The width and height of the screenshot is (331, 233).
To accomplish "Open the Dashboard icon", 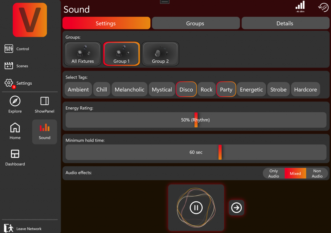I will pyautogui.click(x=15, y=154).
